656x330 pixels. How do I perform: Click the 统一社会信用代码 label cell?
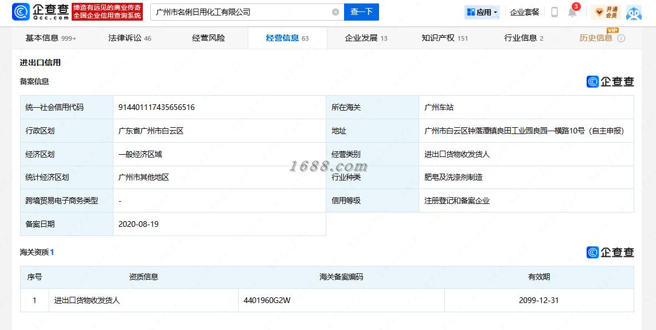[x=67, y=107]
